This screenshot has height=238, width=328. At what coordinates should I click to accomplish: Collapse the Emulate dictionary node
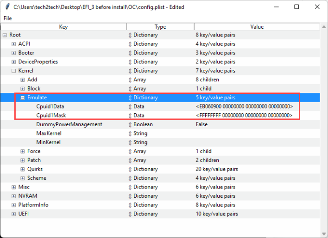point(23,98)
